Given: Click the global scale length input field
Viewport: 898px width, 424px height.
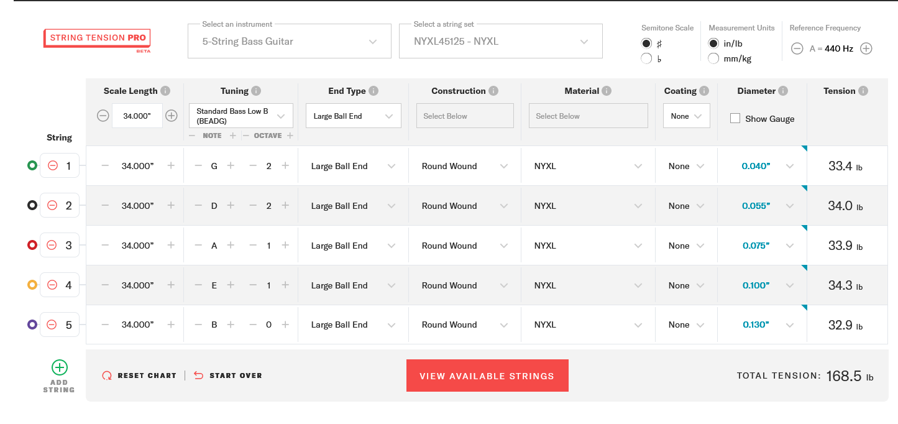Looking at the screenshot, I should coord(137,116).
